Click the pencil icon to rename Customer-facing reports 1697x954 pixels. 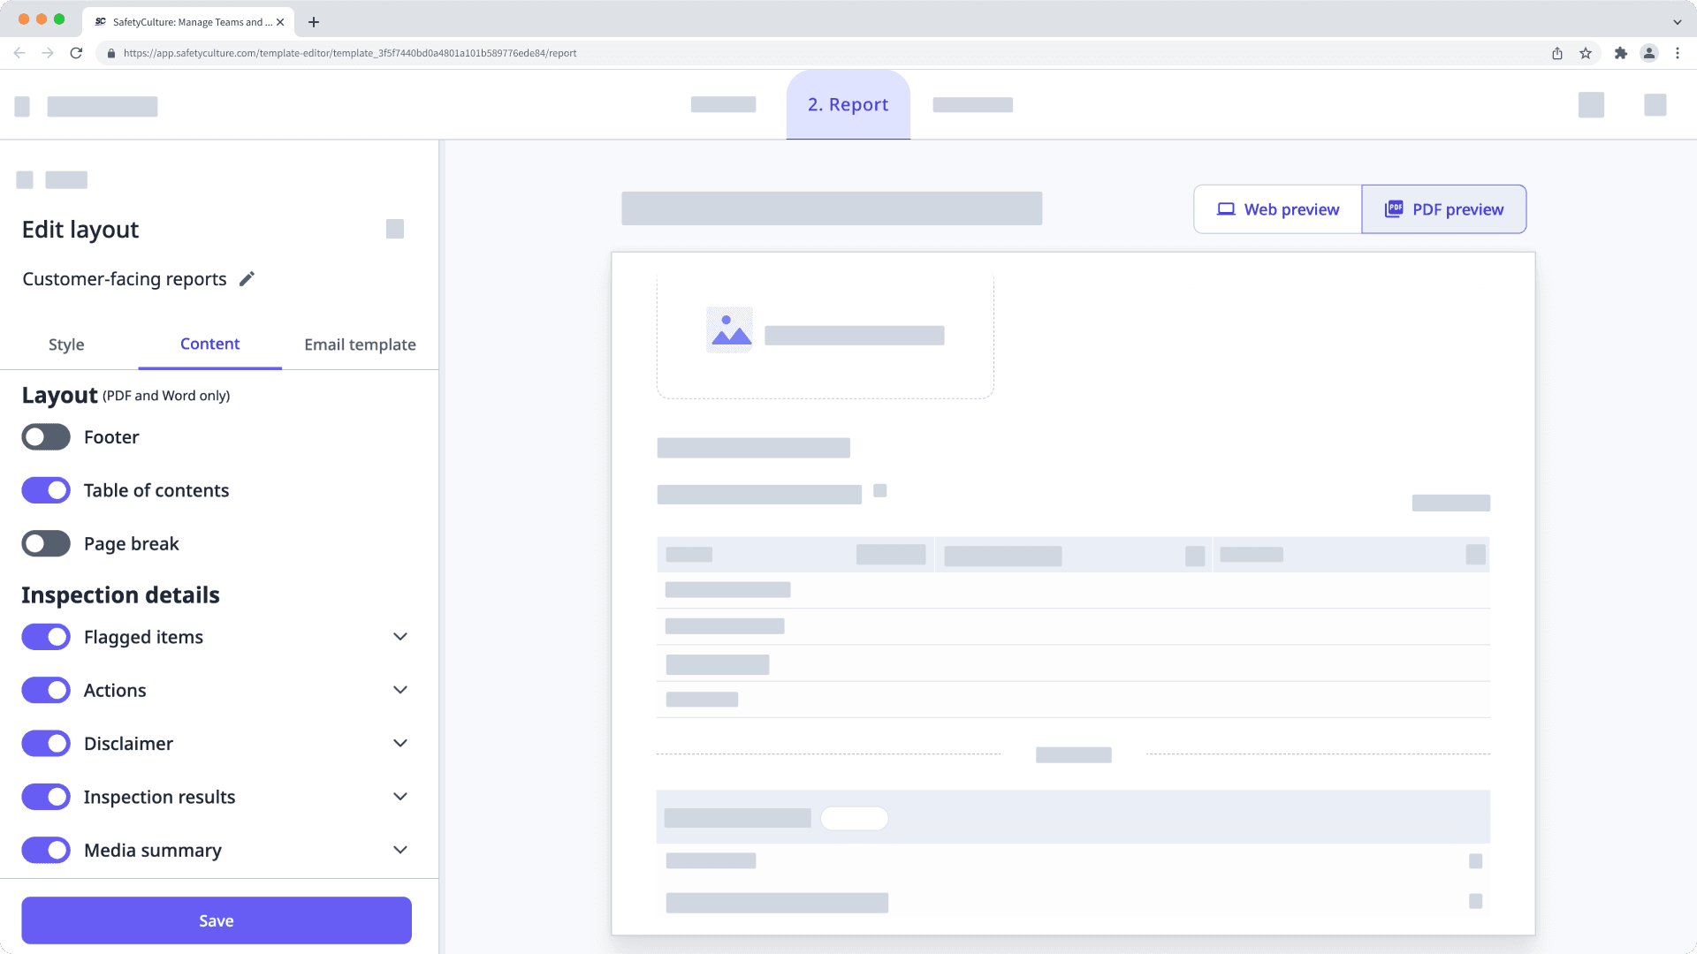pyautogui.click(x=247, y=278)
